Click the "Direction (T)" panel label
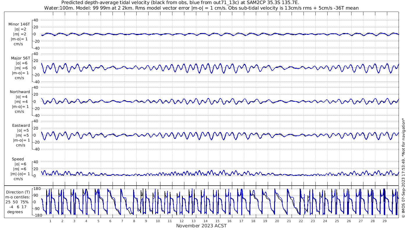The width and height of the screenshot is (407, 232). 18,192
